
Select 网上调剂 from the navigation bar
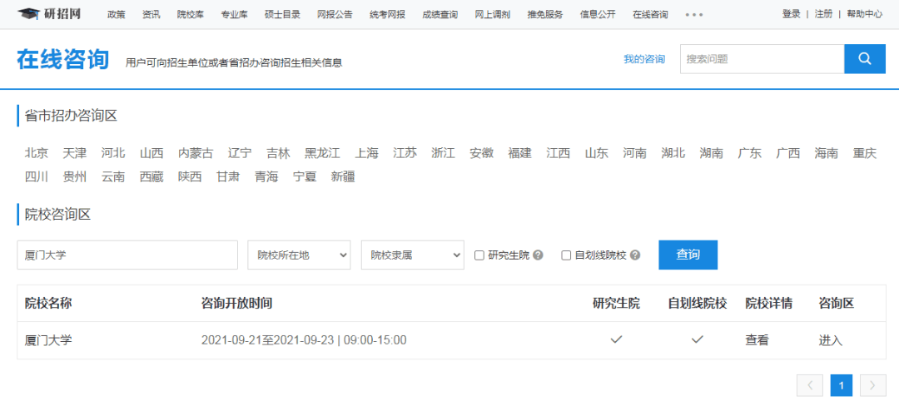tap(492, 14)
